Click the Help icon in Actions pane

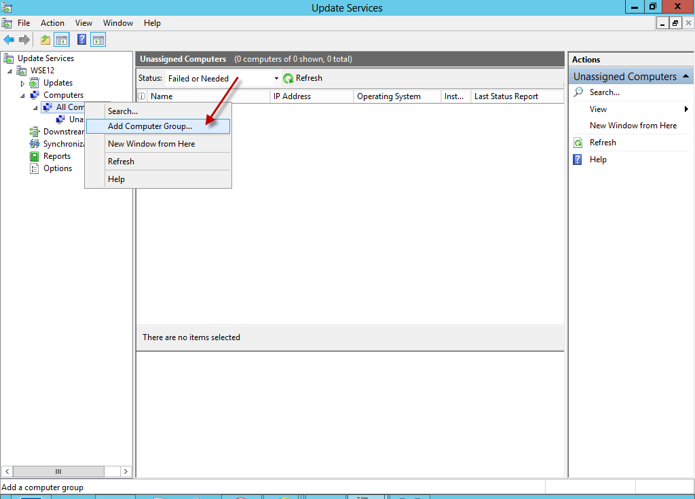[x=578, y=160]
